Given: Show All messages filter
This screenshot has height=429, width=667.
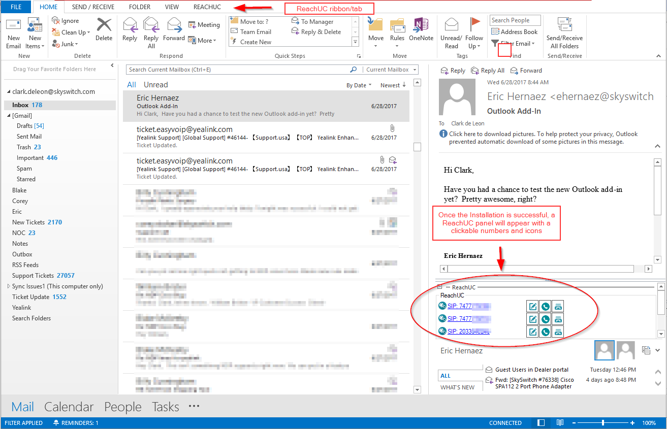Looking at the screenshot, I should 132,85.
